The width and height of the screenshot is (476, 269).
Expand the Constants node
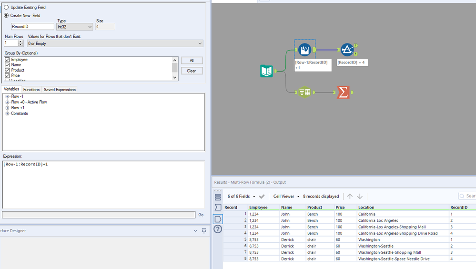[x=7, y=114]
